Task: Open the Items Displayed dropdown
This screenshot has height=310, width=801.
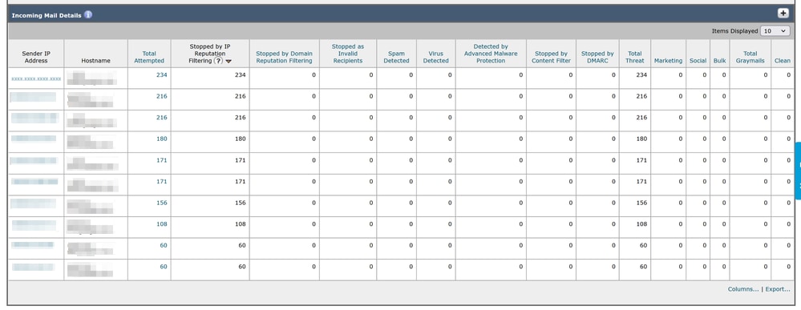Action: pyautogui.click(x=775, y=31)
